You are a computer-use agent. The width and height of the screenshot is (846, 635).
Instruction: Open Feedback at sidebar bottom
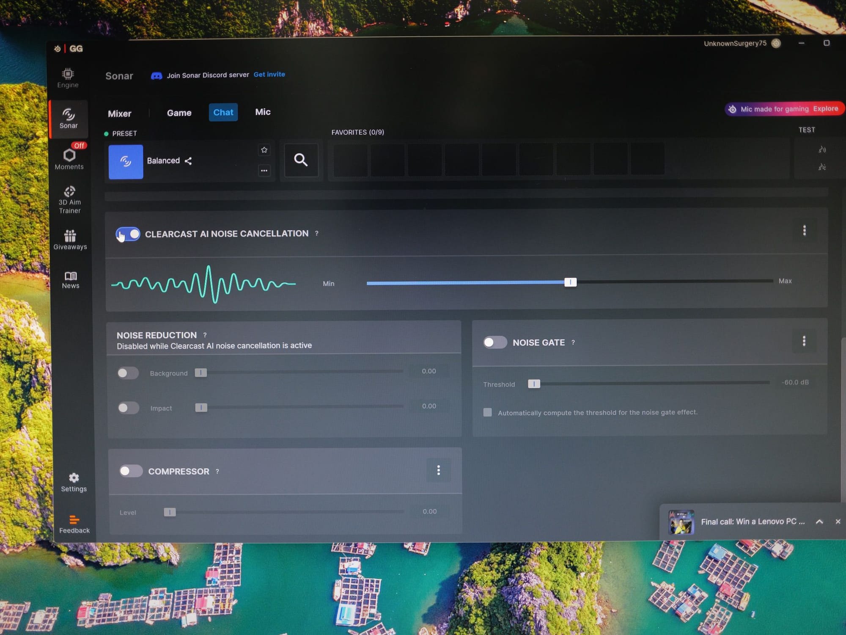pos(74,525)
